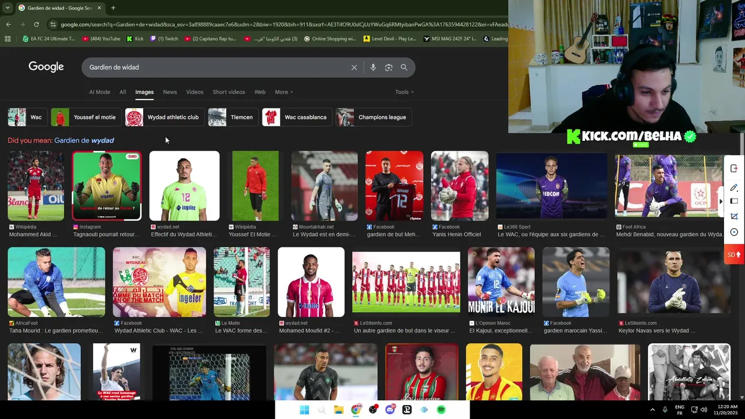Open the Yanis Henin Officiel image
The image size is (745, 419).
[460, 186]
